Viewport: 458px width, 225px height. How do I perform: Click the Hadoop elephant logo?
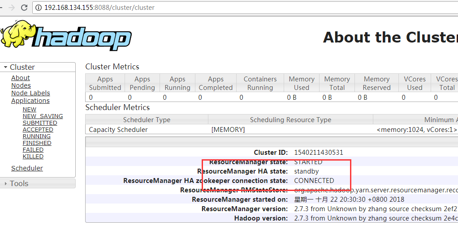(x=66, y=35)
